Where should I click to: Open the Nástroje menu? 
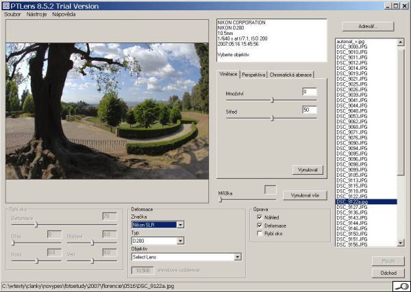coord(36,14)
